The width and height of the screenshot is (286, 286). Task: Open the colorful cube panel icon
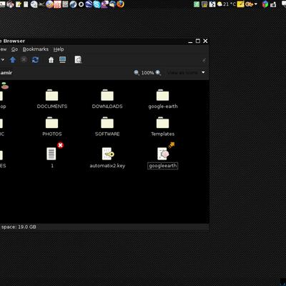pos(265,4)
